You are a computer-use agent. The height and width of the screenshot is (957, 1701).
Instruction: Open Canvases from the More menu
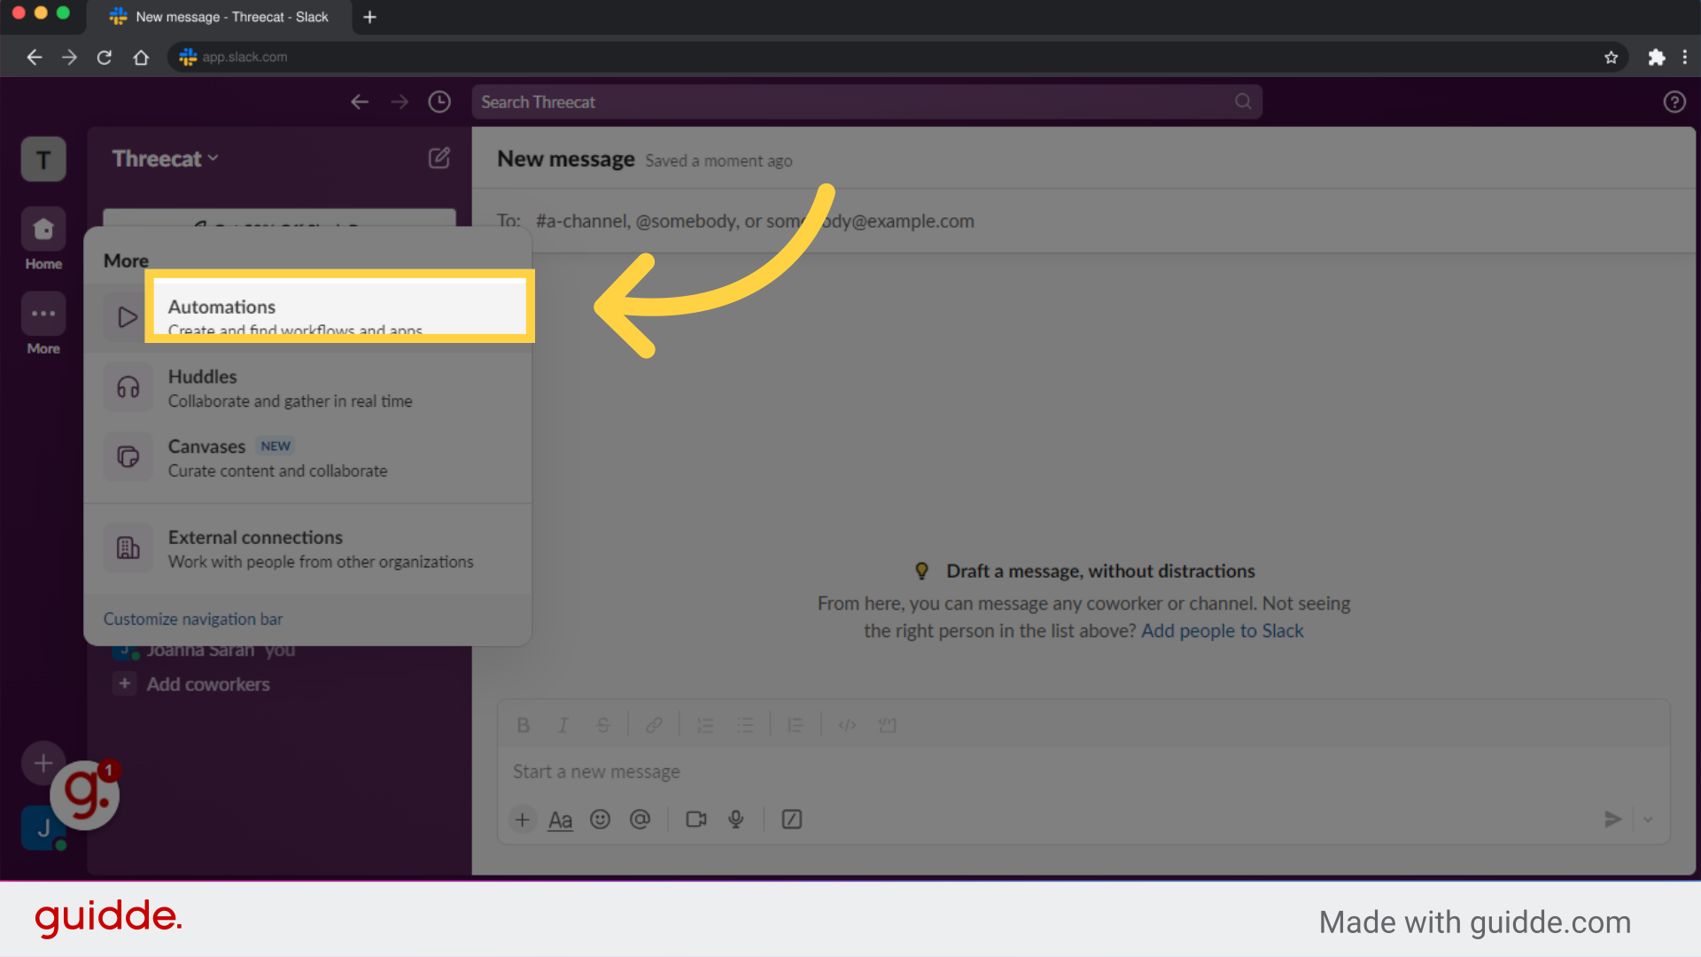[307, 458]
